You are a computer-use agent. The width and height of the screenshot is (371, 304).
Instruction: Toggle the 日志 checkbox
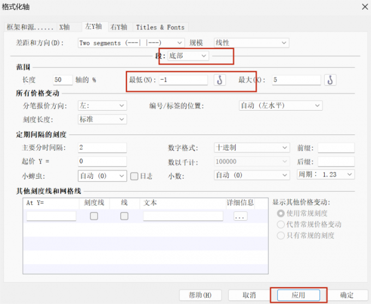pos(134,176)
